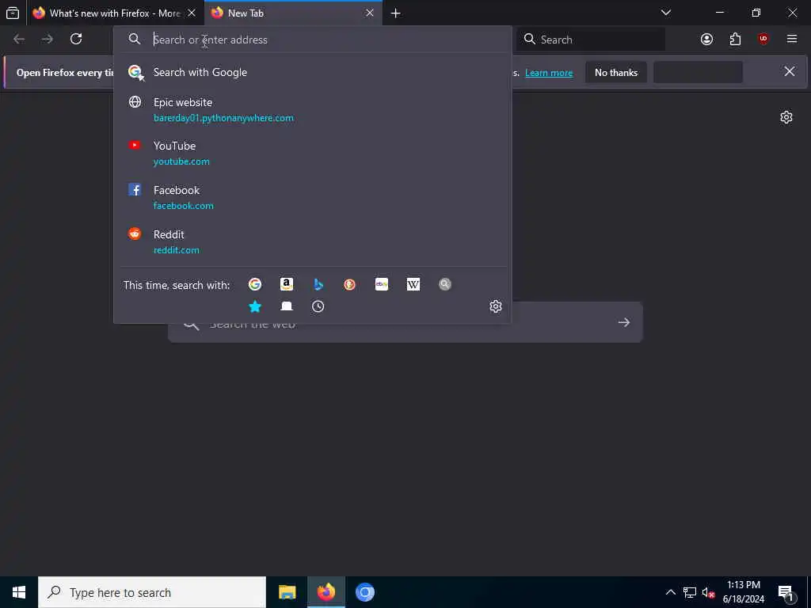Click the Windows taskbar search box
The width and height of the screenshot is (811, 608).
tap(152, 592)
